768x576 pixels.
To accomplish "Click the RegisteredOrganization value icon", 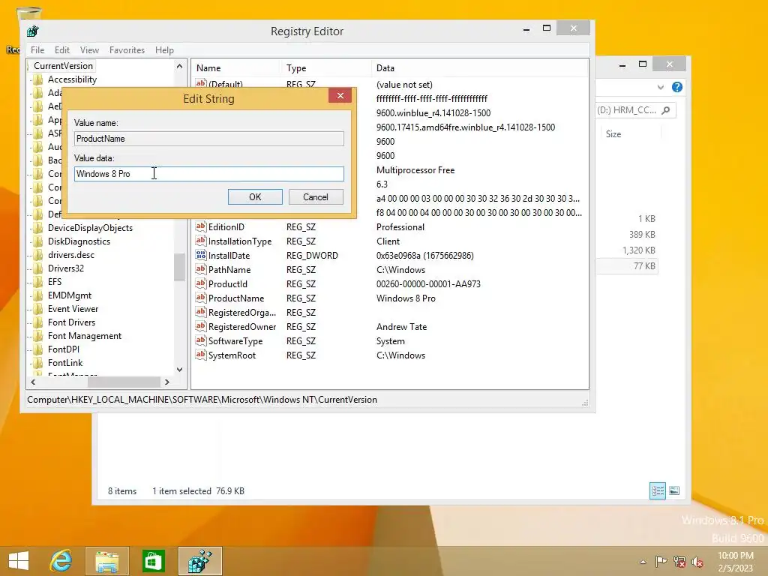I will (200, 312).
